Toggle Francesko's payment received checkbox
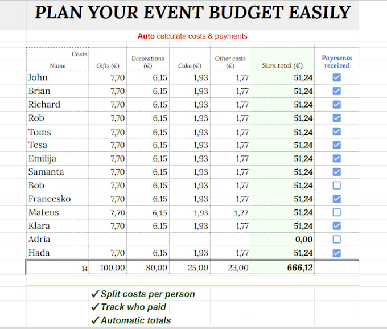387x329 pixels. [337, 199]
